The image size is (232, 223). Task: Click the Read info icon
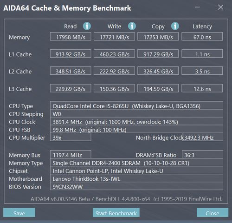point(87,26)
